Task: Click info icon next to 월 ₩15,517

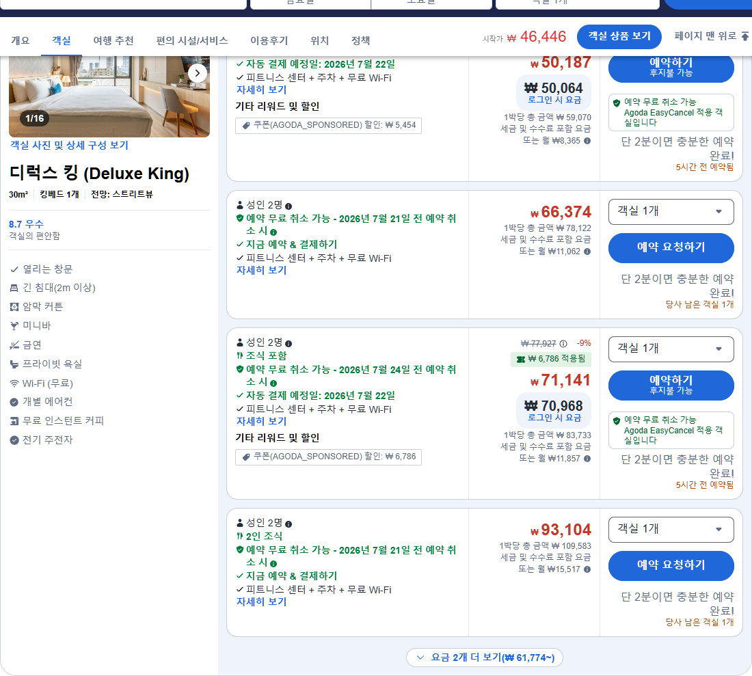Action: coord(587,569)
